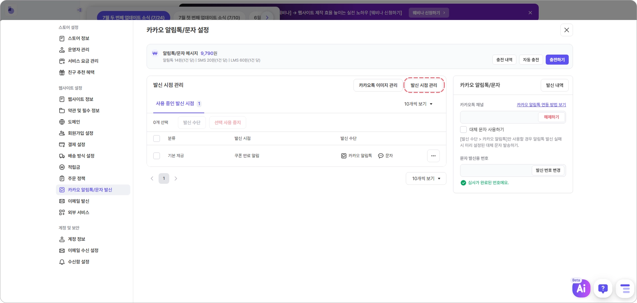Check the 기본 제공 row checkbox
Image resolution: width=637 pixels, height=303 pixels.
pyautogui.click(x=157, y=156)
